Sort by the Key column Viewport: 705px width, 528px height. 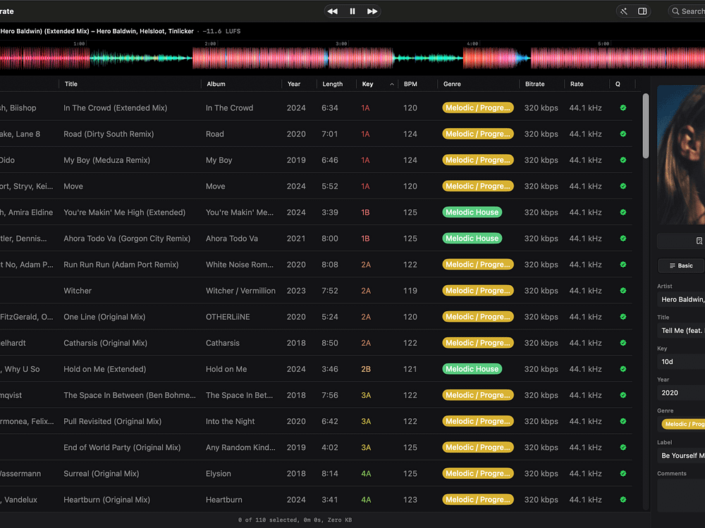(367, 84)
